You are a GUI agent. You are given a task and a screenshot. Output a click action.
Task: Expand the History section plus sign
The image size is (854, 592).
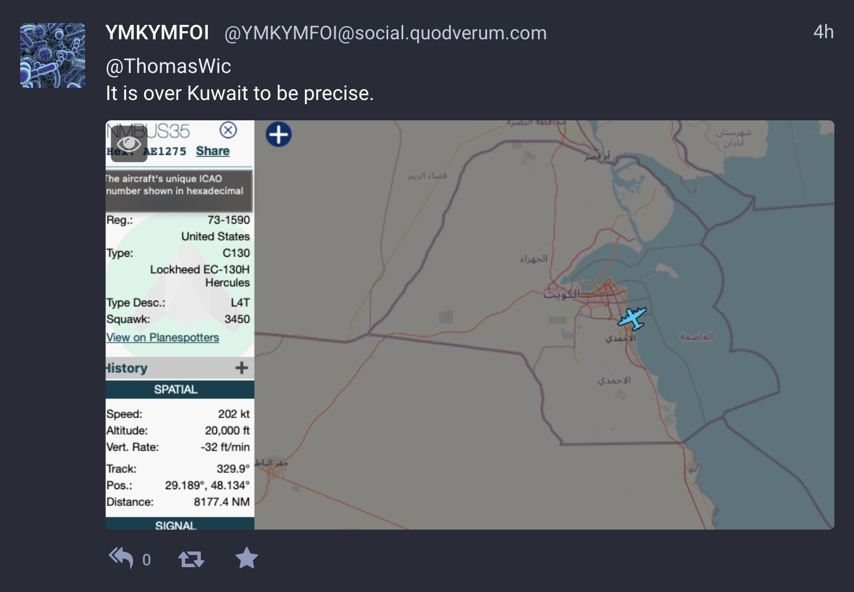241,368
